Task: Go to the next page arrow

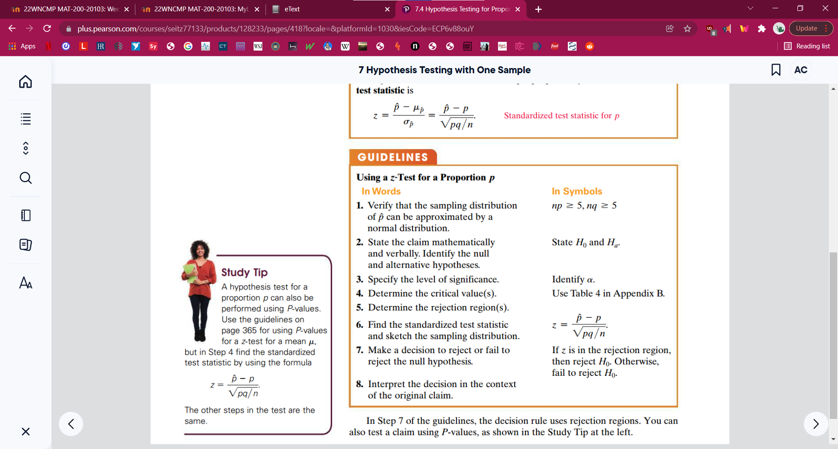Action: click(816, 424)
